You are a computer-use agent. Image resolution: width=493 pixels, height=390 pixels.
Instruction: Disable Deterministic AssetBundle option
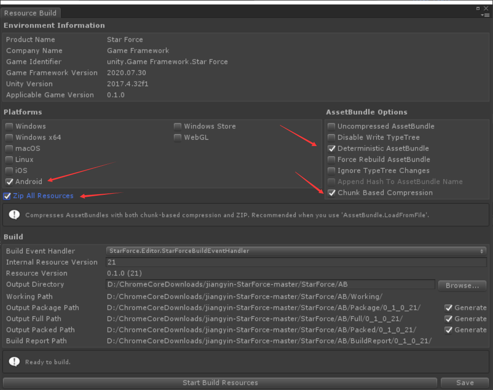coord(332,148)
